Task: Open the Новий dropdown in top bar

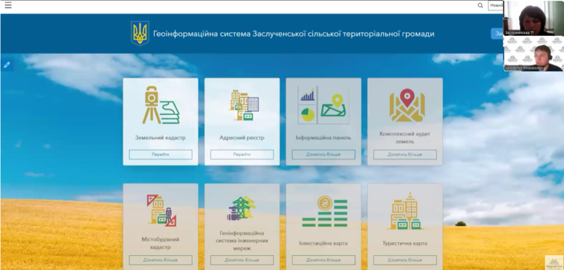Action: point(496,6)
